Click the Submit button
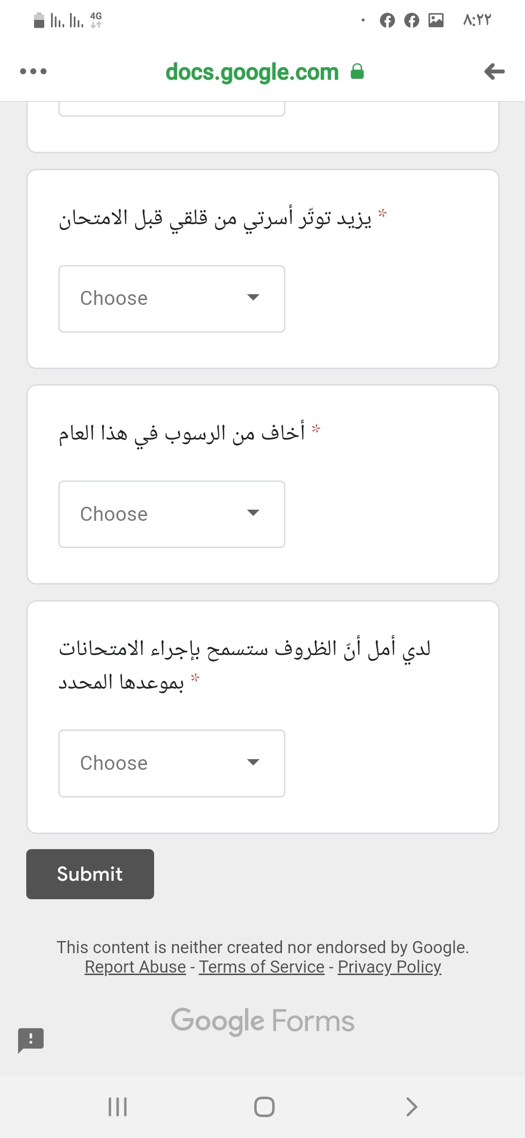 pyautogui.click(x=90, y=874)
